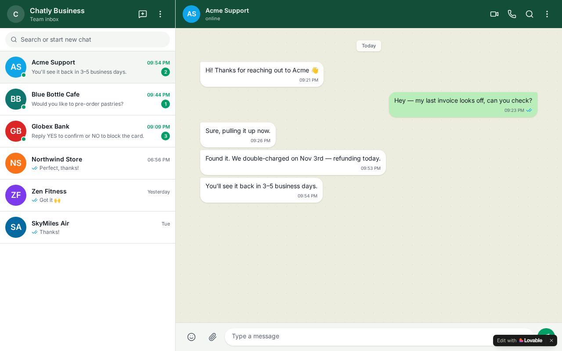Click the Today date separator chip
This screenshot has height=351, width=562.
(369, 46)
